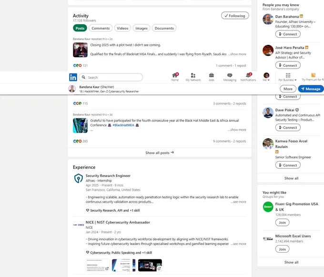This screenshot has height=277, width=324.
Task: Switch to the Videos filter
Action: (x=122, y=28)
